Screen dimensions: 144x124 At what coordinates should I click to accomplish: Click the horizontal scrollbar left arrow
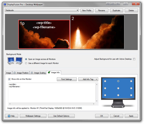(10, 104)
